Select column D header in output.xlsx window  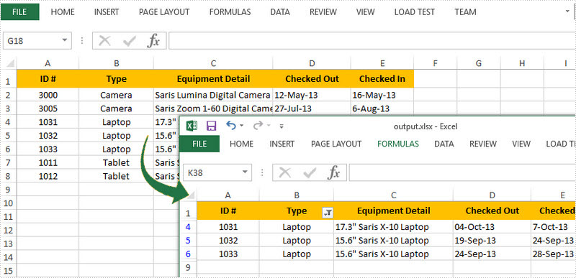pos(492,195)
